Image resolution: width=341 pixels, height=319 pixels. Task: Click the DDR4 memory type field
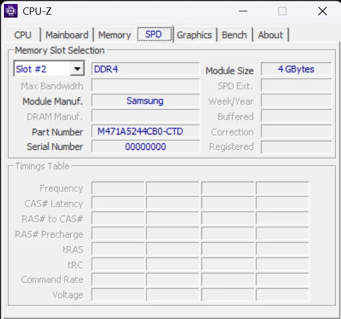pyautogui.click(x=145, y=69)
